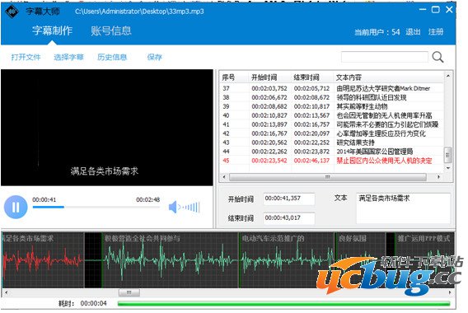468x313 pixels.
Task: Click the magnifier search icon
Action: [438, 57]
